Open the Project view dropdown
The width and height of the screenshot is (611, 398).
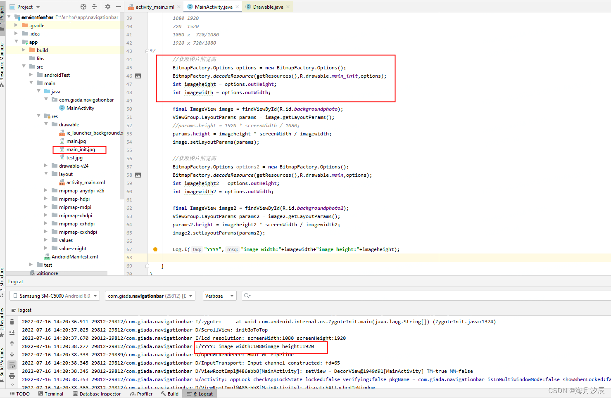pyautogui.click(x=25, y=7)
